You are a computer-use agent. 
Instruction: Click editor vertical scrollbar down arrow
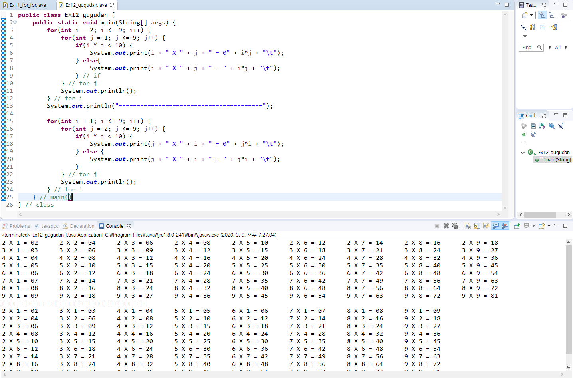tap(505, 208)
